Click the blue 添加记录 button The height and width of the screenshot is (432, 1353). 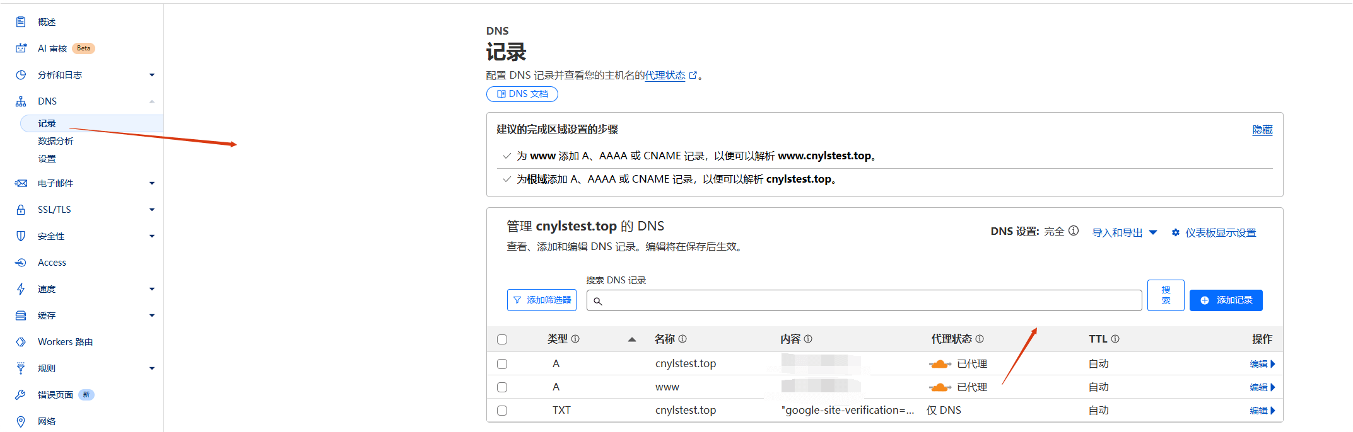pyautogui.click(x=1226, y=300)
